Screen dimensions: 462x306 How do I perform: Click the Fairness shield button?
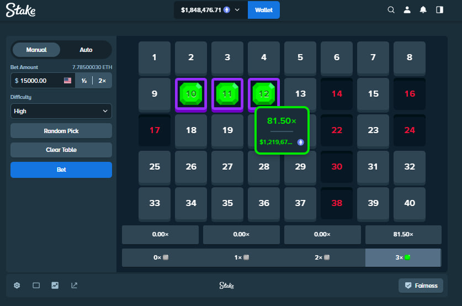(421, 286)
